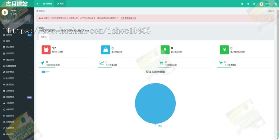
Task: Expand the 财务管理 sidebar menu
Action: point(17,78)
